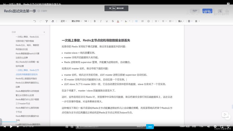Open the 插入 insert menu
Screen dimensions: 233x131
(x=181, y=21)
